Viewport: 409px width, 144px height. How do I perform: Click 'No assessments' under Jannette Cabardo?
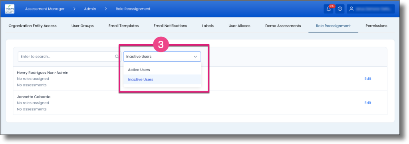[x=32, y=109]
